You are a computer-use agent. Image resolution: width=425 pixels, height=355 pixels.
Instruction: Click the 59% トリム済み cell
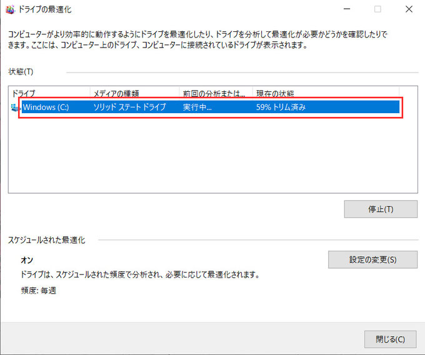coord(281,107)
